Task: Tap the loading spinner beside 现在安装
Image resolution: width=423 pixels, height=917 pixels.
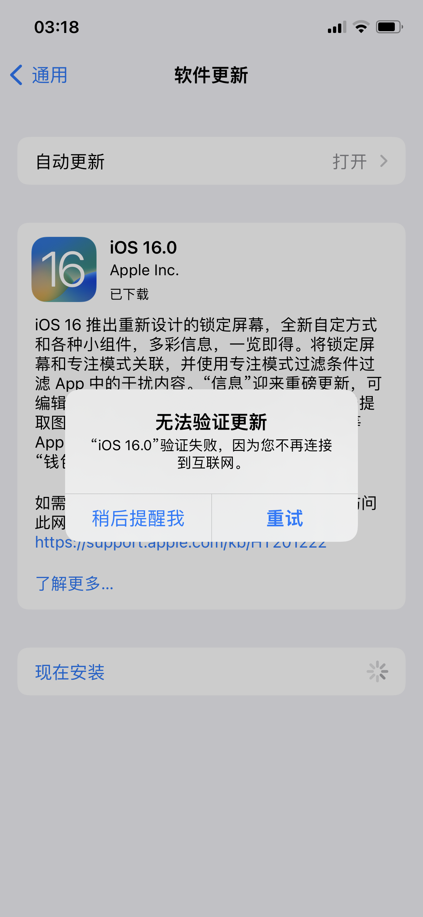Action: [377, 671]
